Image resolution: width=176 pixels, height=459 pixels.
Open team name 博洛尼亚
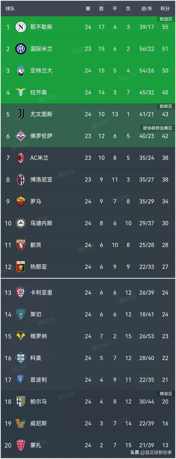pyautogui.click(x=41, y=180)
